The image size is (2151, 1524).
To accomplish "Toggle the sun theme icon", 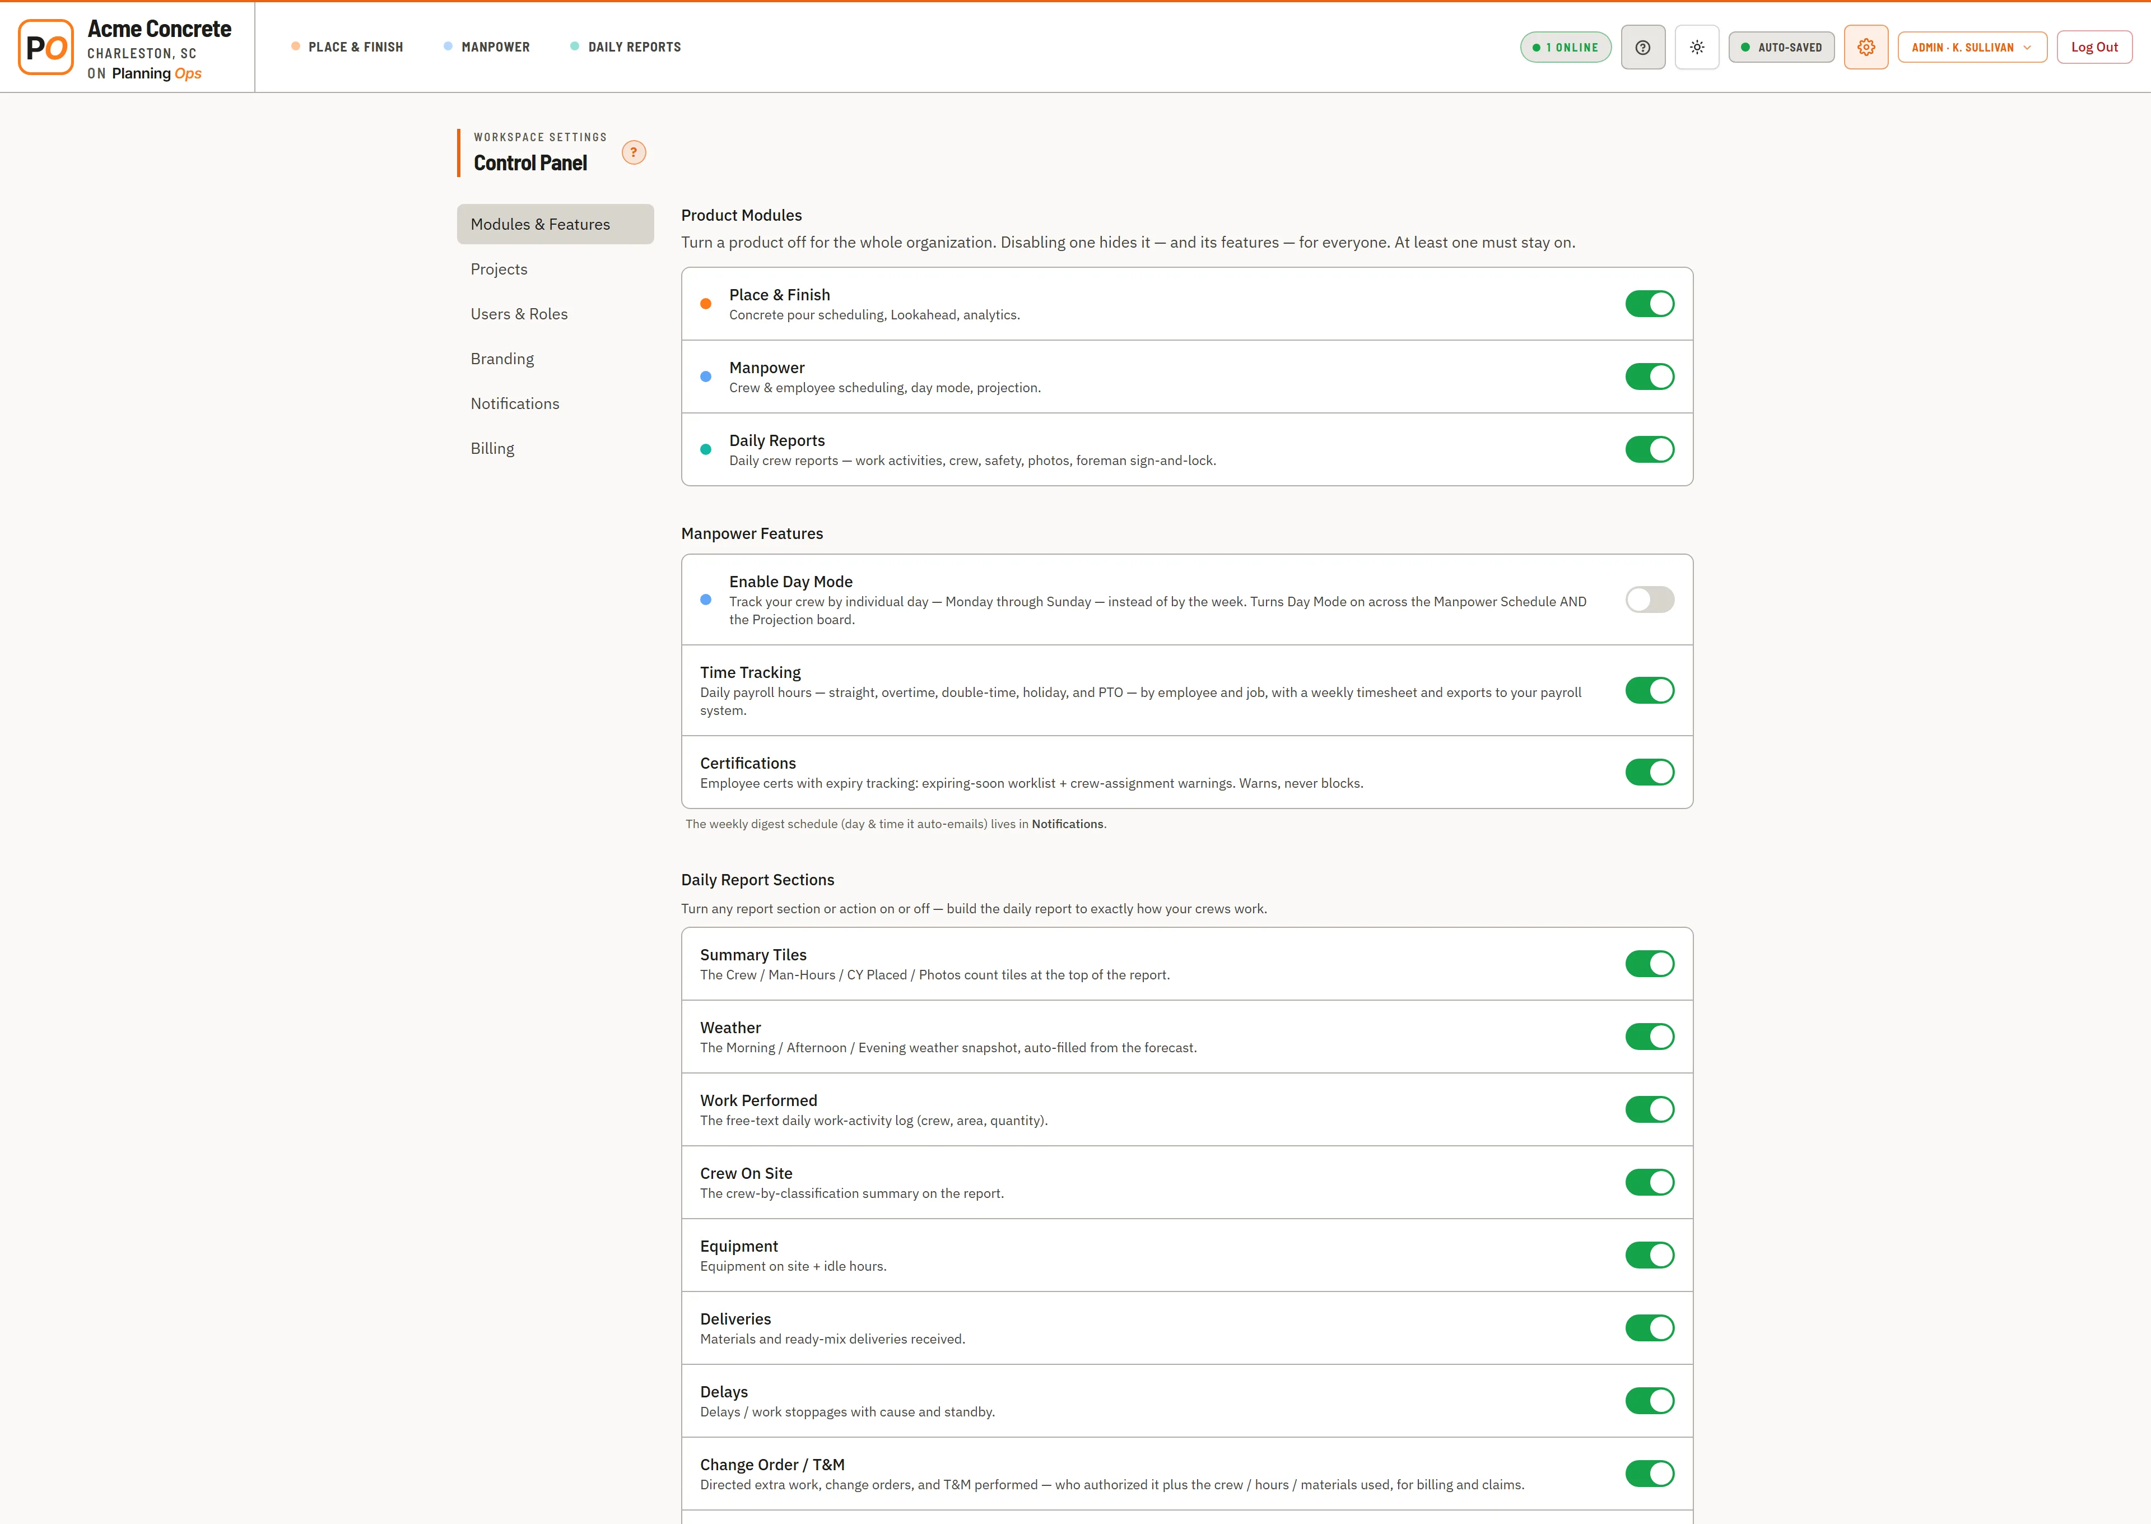I will (1697, 47).
